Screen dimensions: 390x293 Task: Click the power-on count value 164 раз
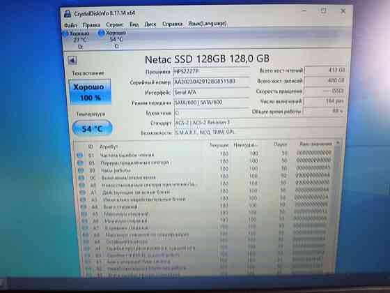(x=324, y=101)
